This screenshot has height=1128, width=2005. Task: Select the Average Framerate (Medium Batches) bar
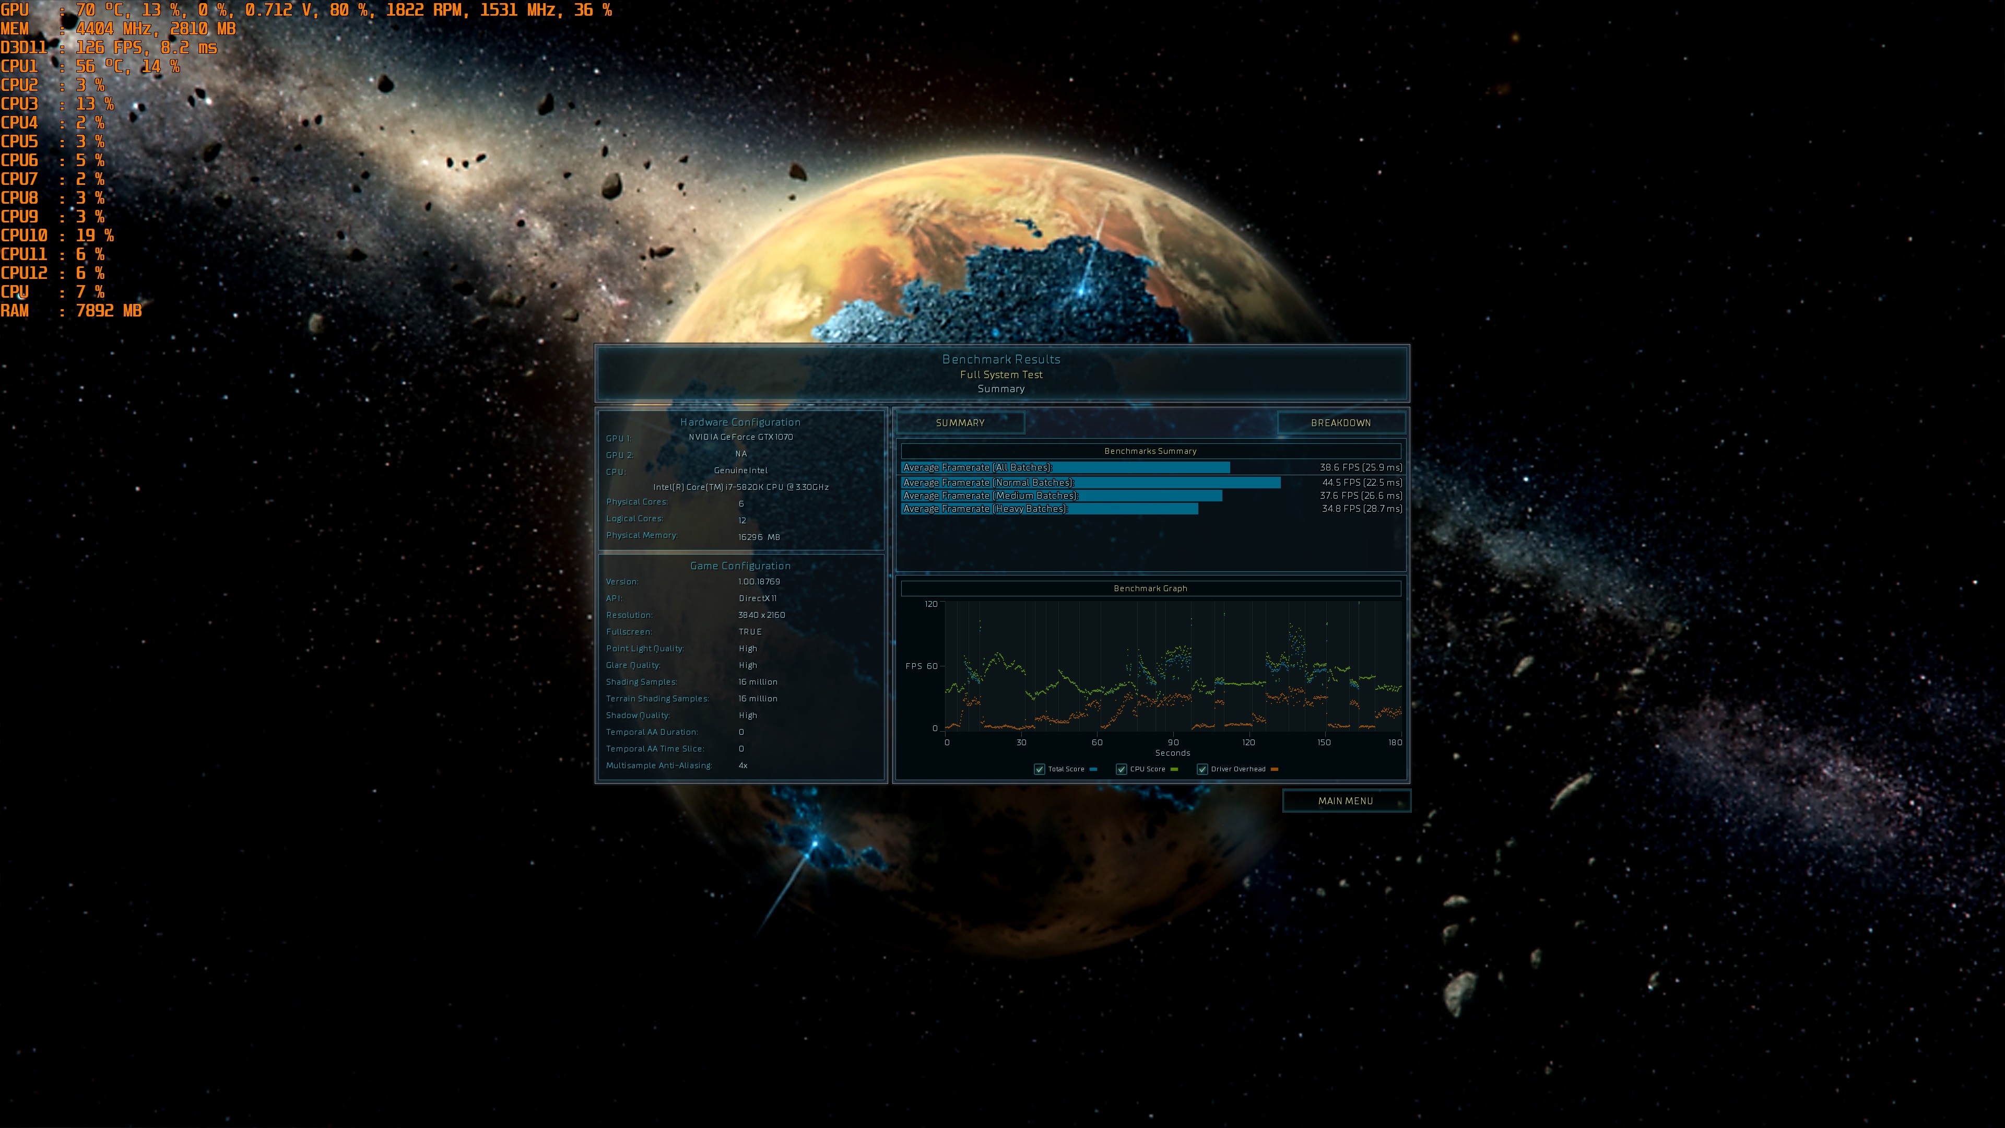1062,496
